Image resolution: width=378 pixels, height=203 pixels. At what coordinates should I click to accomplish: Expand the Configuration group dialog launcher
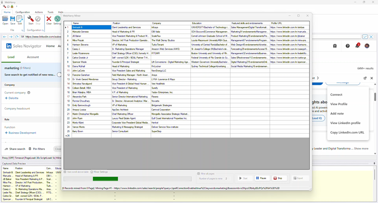pyautogui.click(x=43, y=30)
